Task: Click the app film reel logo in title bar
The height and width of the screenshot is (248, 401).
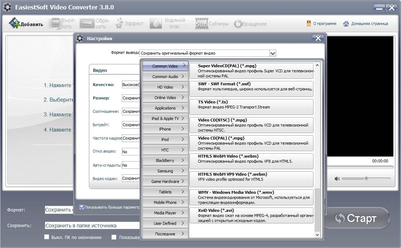Action: pos(7,7)
